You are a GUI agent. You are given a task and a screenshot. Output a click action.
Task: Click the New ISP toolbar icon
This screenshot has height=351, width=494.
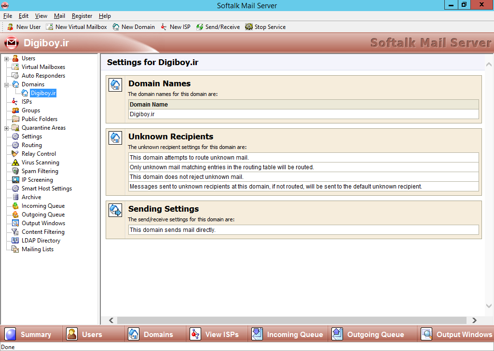164,27
